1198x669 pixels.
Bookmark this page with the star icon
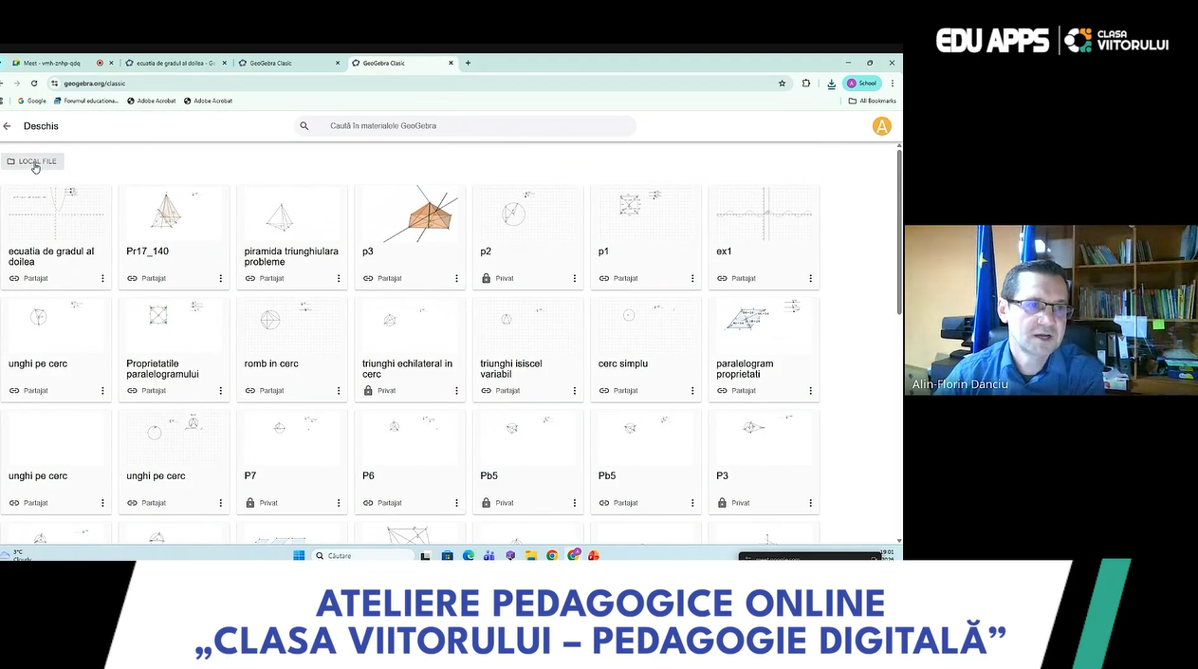click(x=783, y=84)
